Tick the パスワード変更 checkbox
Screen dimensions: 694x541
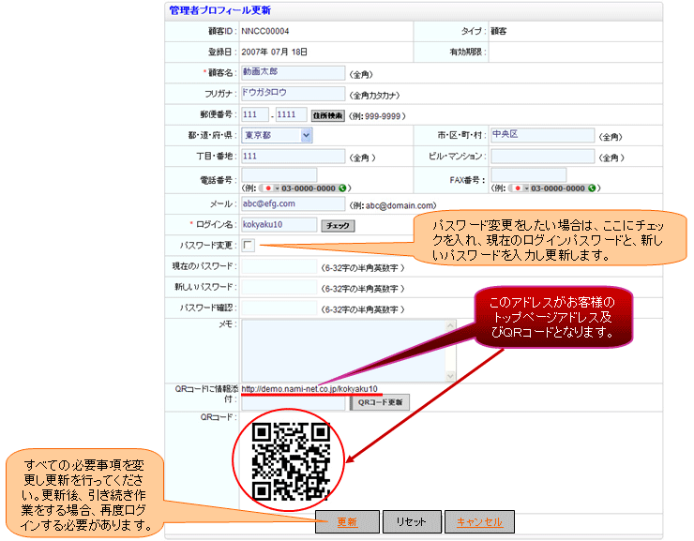point(248,245)
